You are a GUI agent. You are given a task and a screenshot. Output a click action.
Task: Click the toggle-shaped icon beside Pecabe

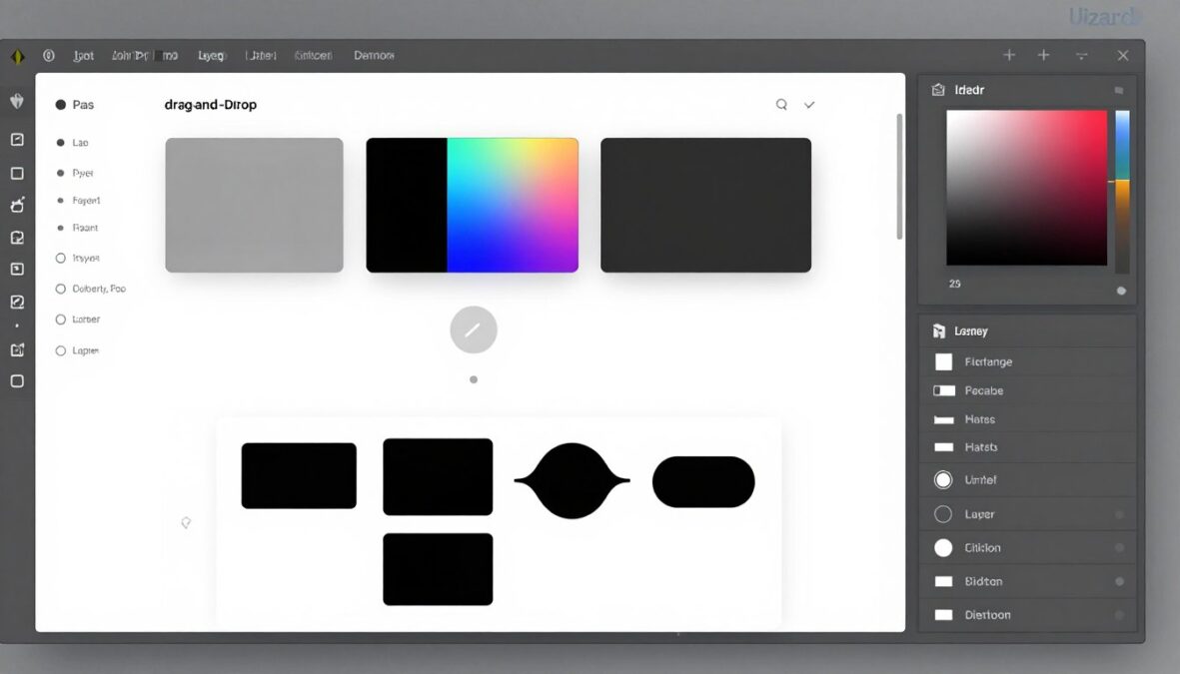944,390
